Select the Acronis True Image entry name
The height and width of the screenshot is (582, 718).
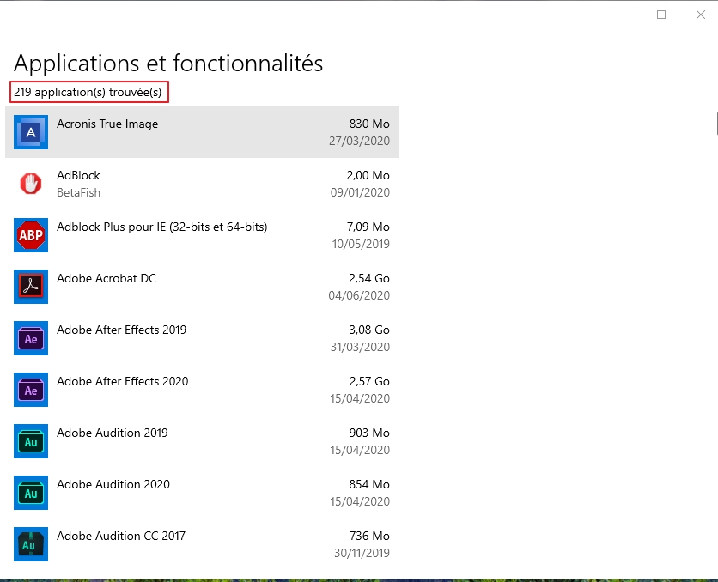[x=107, y=124]
